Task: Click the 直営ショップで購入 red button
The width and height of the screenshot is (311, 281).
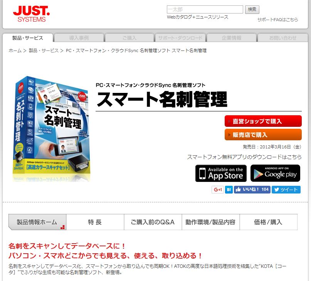Action: coord(263,121)
